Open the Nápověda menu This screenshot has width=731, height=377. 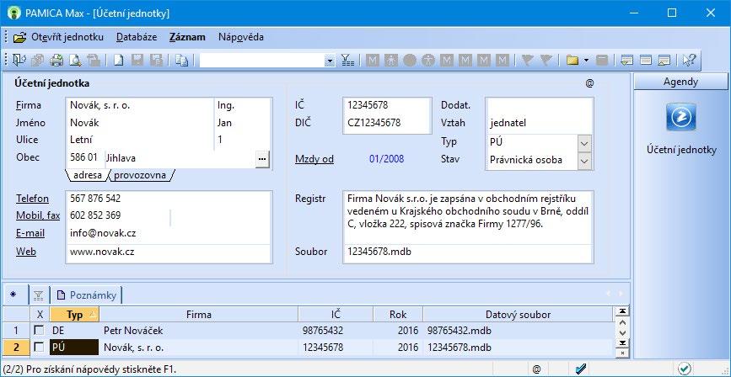[241, 37]
